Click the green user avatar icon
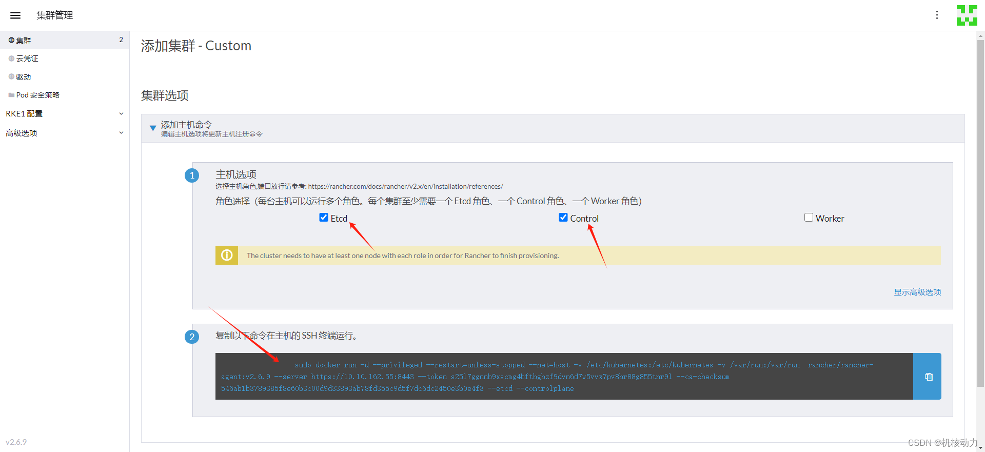 (x=967, y=15)
